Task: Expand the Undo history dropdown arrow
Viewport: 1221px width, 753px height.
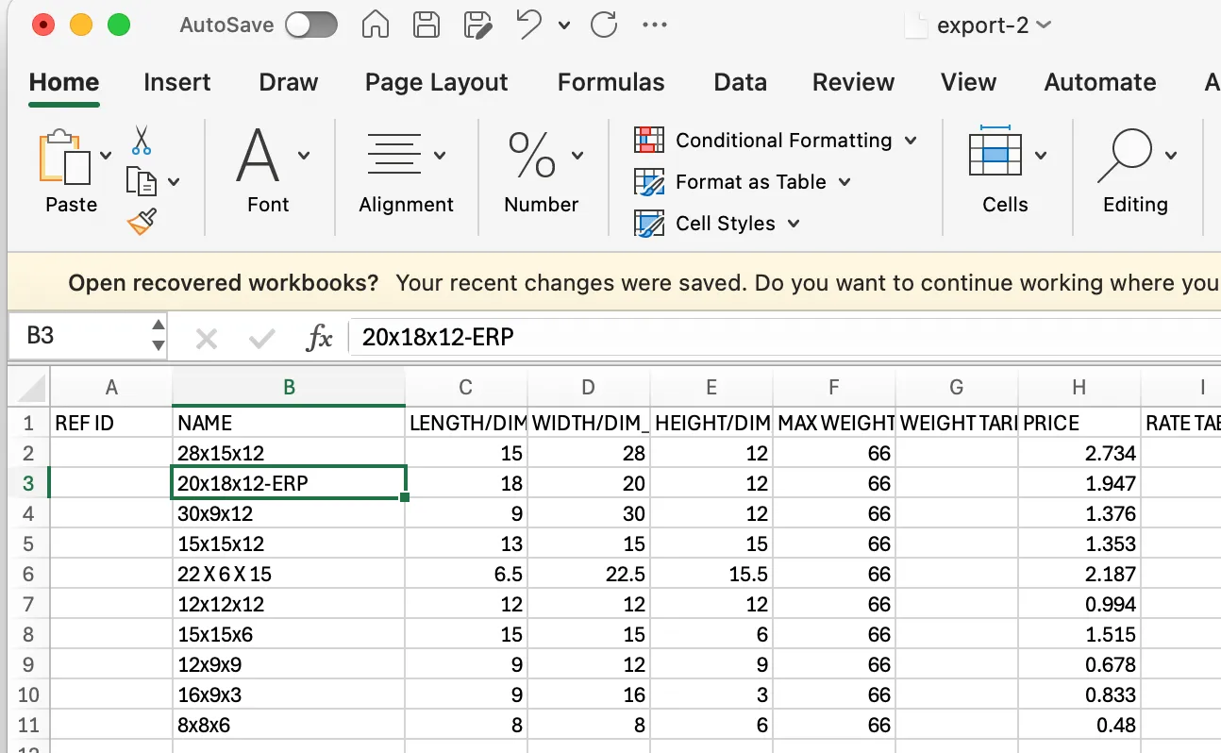Action: (x=564, y=25)
